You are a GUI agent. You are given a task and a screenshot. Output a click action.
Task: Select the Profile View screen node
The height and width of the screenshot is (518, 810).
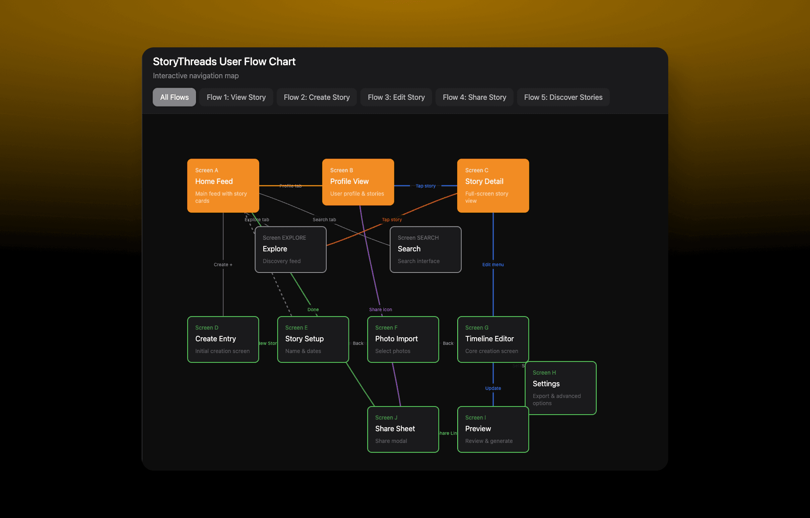click(358, 182)
